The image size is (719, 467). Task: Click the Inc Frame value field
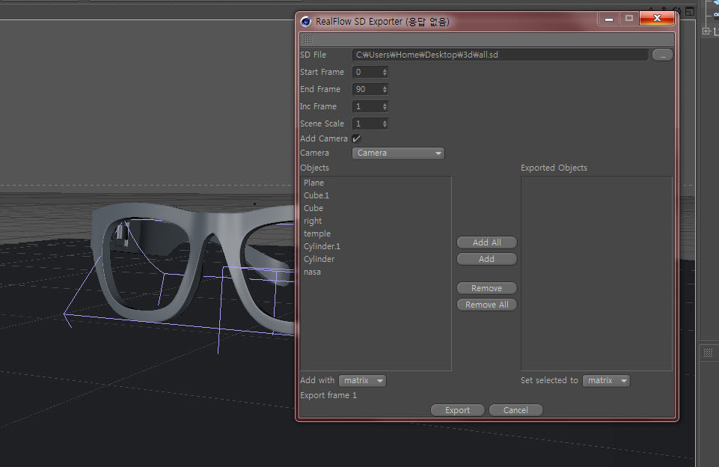(367, 106)
